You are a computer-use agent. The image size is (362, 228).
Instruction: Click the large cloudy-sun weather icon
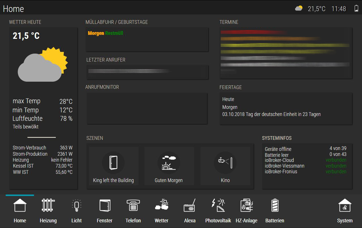[43, 64]
